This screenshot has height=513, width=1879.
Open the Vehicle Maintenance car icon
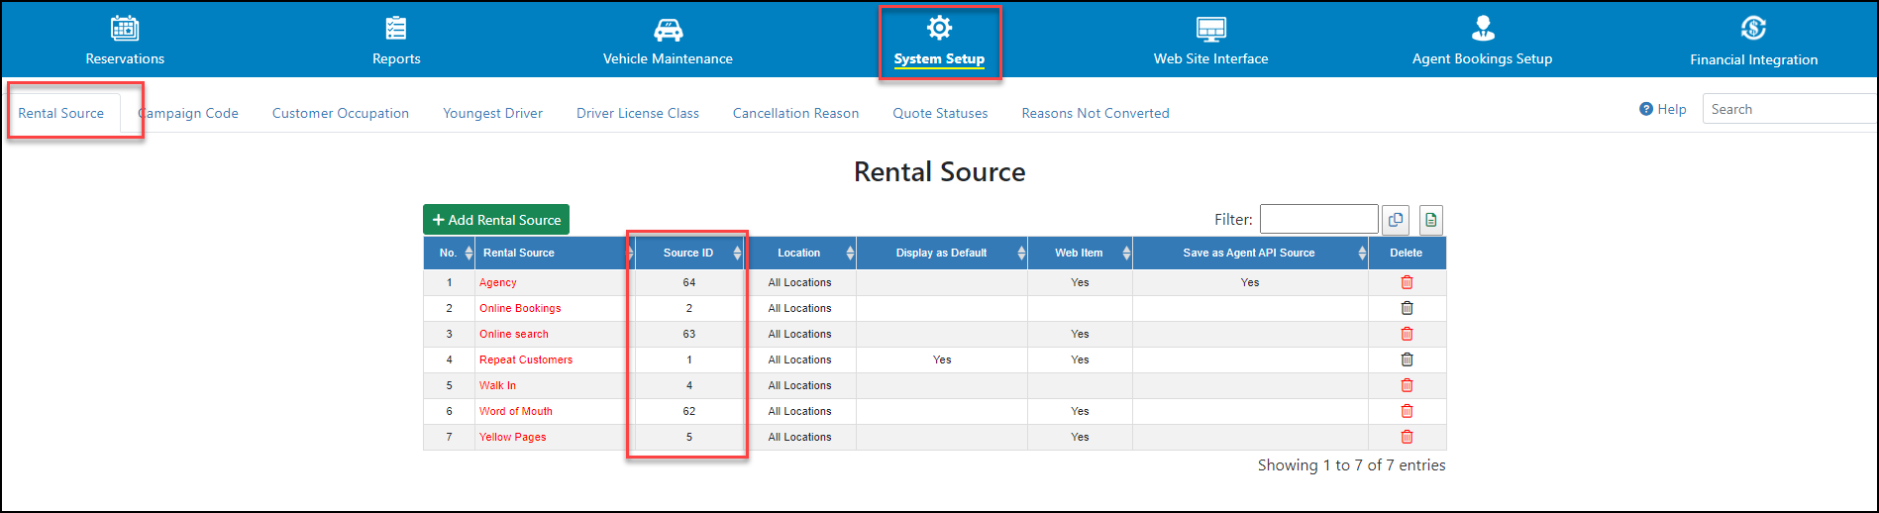pyautogui.click(x=669, y=29)
